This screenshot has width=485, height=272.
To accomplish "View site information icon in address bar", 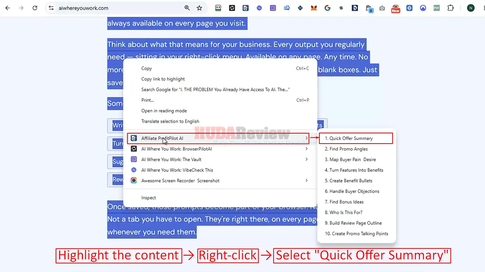I will [51, 8].
